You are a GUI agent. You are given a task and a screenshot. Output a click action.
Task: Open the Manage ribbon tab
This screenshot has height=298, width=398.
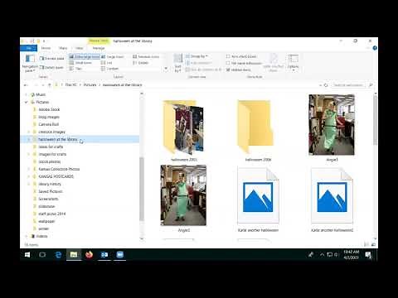[99, 48]
